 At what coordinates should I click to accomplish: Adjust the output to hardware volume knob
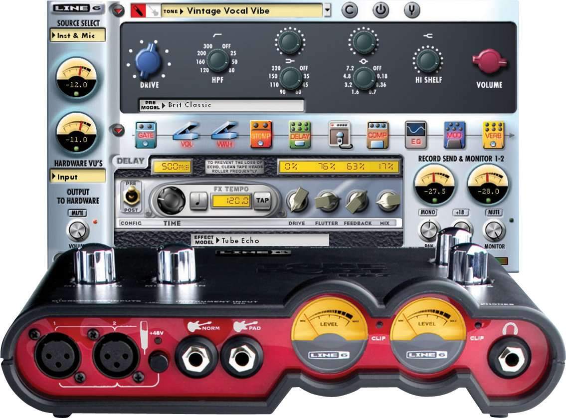78,230
